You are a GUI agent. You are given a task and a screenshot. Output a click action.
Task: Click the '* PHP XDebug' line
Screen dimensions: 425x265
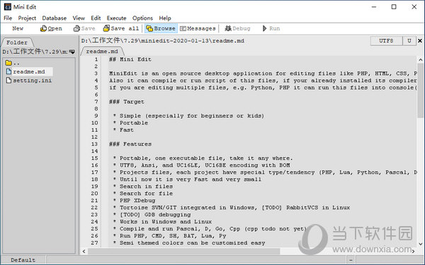pos(134,201)
